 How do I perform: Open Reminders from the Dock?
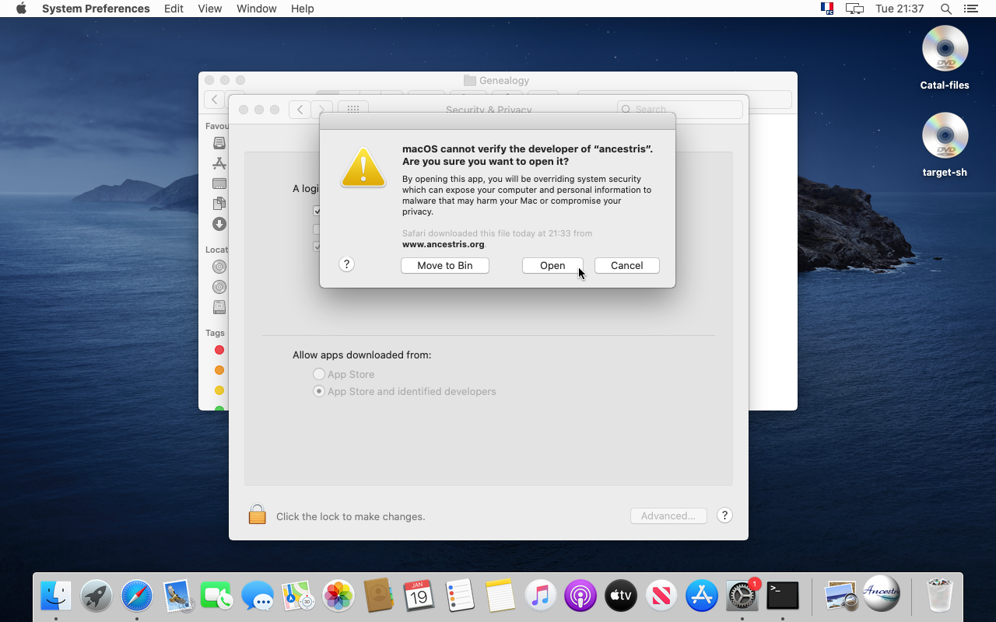click(460, 596)
